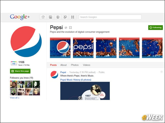This screenshot has height=123, width=165.
Task: Open the Profile icon in the top toolbar
Action: click(x=58, y=17)
